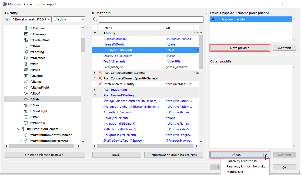This screenshot has height=175, width=301.
Task: Click the IfcWall entity icon
Action: [26, 117]
